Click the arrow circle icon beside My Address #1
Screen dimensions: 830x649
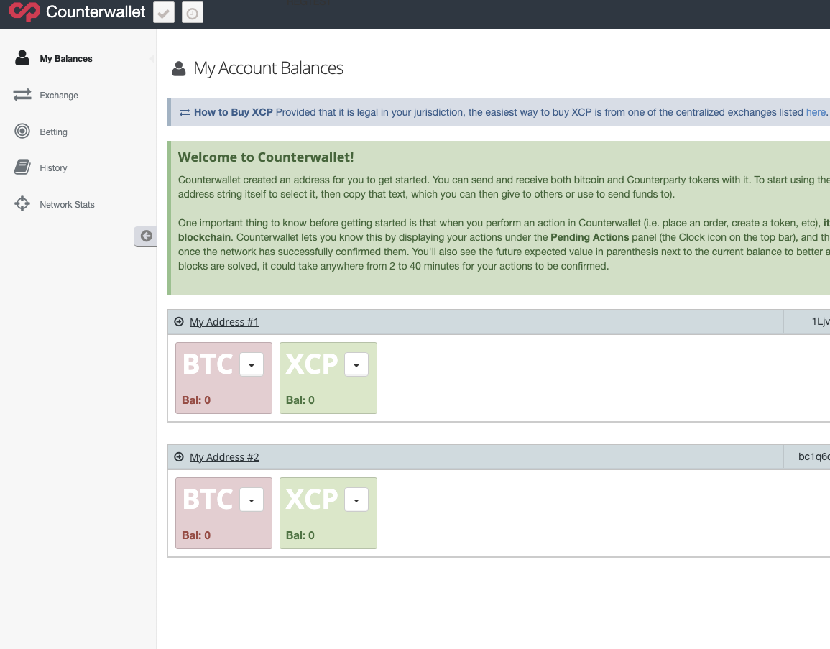pos(179,322)
